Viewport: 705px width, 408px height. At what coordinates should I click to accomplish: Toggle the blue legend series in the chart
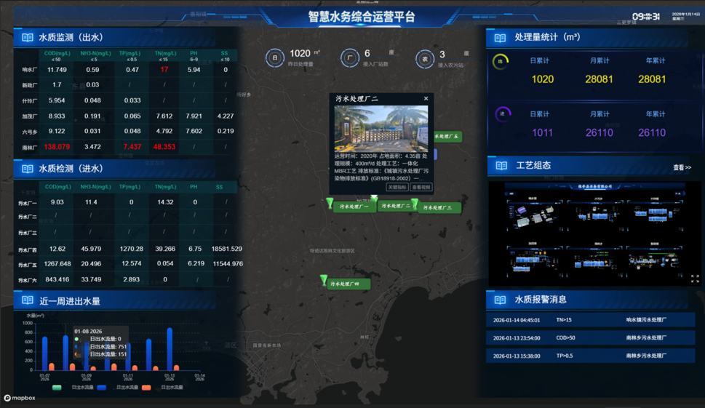pos(102,388)
